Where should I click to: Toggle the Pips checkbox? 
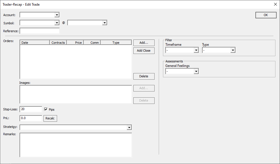point(46,109)
